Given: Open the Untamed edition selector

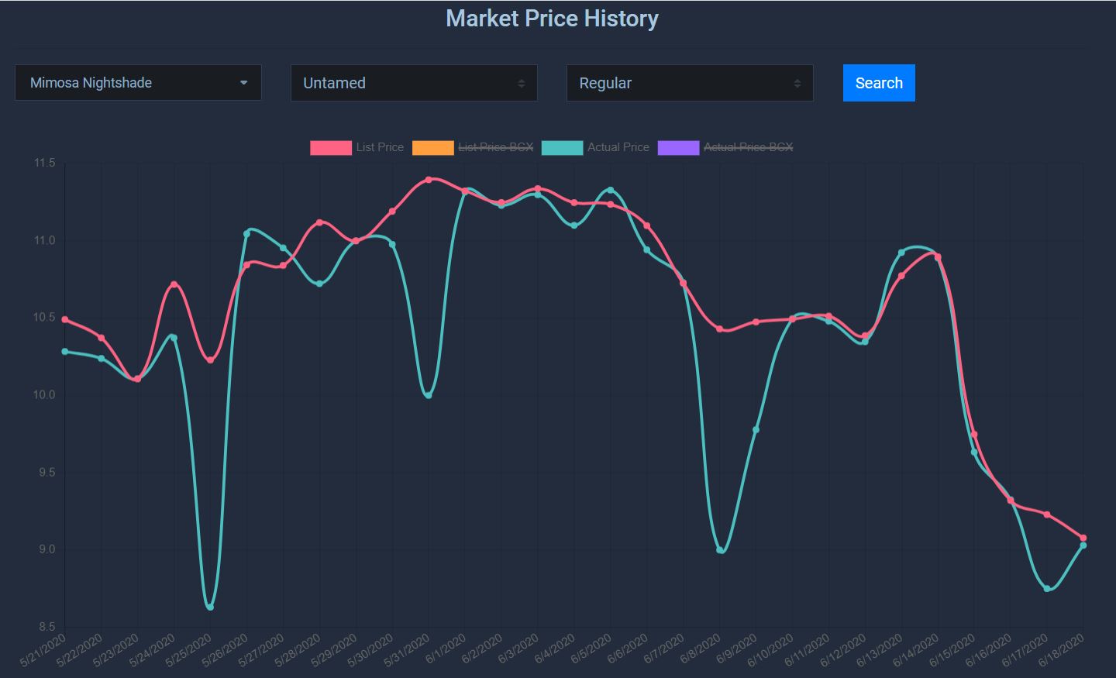Looking at the screenshot, I should pyautogui.click(x=414, y=83).
